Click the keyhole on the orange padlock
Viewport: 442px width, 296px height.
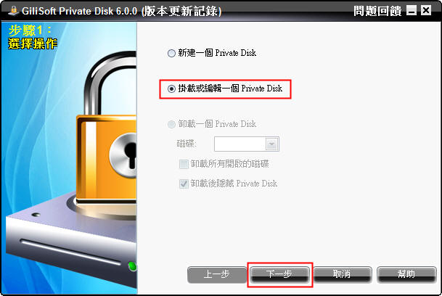tap(130, 155)
